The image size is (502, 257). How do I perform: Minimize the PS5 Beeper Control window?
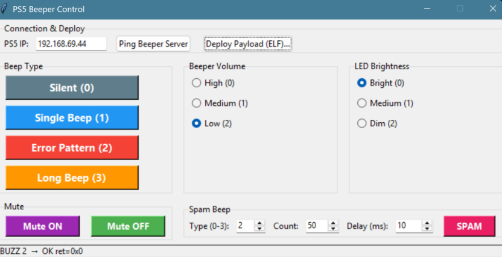pos(427,8)
